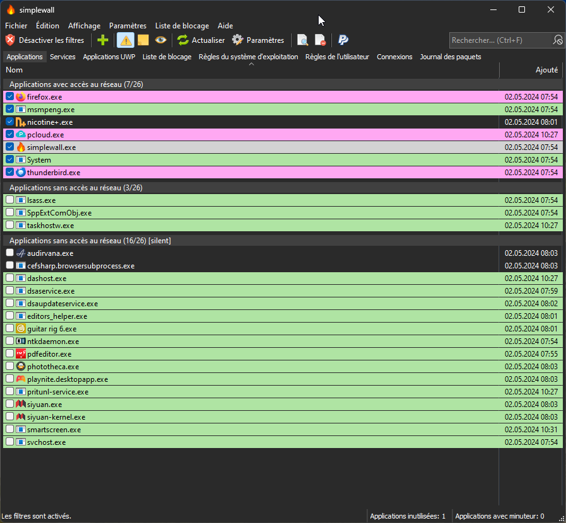Select the System row in the list

(x=283, y=160)
